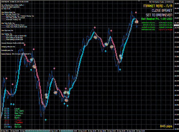This screenshot has height=132, width=179.
Task: Click the yellow 845 pips readout
Action: click(x=166, y=126)
